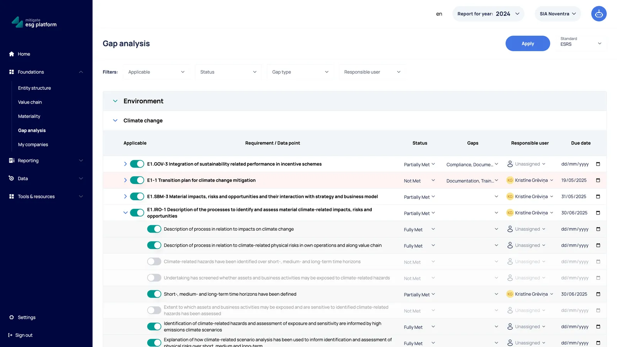
Task: Open My companies in sidebar
Action: tap(33, 145)
